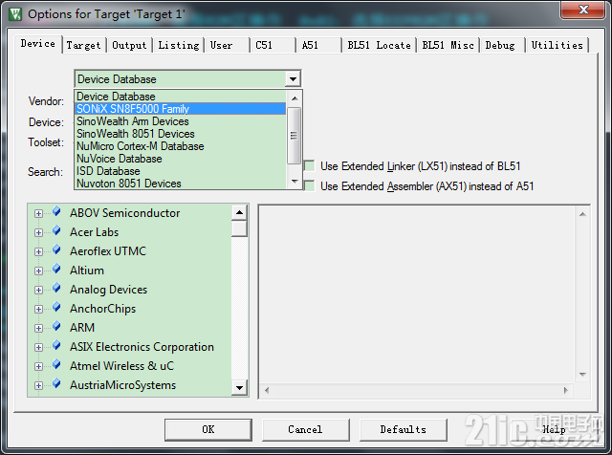Switch to the Target tab
The height and width of the screenshot is (455, 612).
[83, 45]
